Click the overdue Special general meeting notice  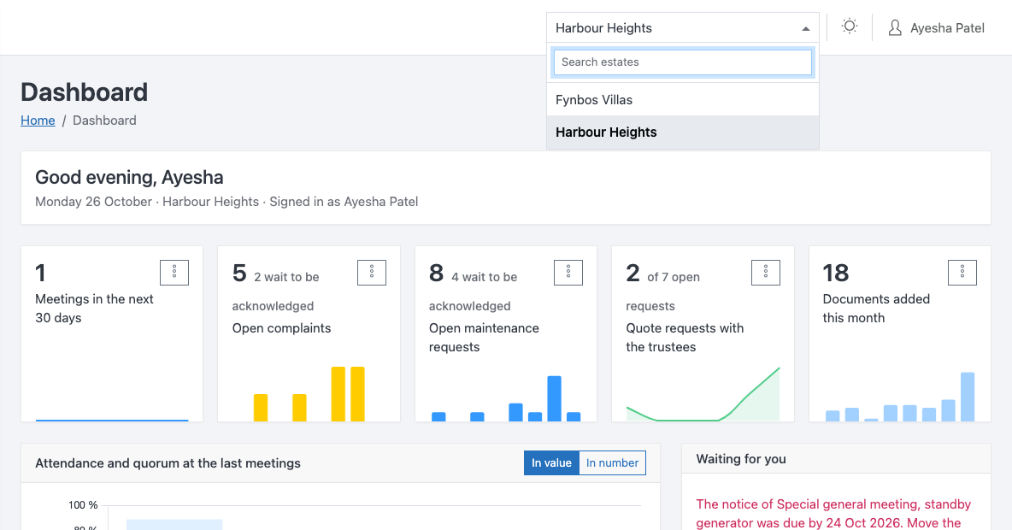tap(834, 513)
